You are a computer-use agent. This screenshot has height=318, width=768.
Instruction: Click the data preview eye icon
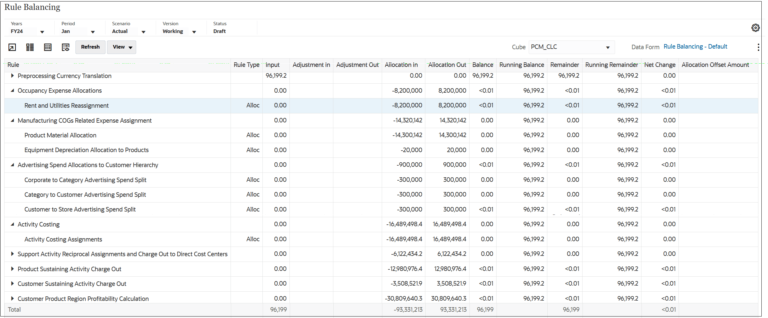click(66, 47)
